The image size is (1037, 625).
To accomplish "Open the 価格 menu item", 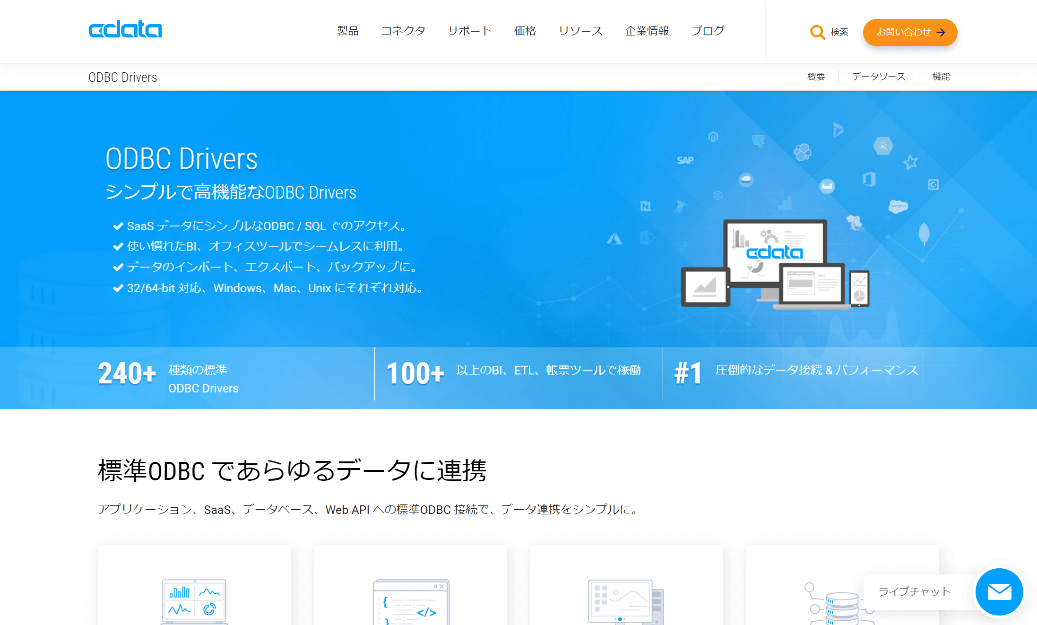I will (x=525, y=31).
